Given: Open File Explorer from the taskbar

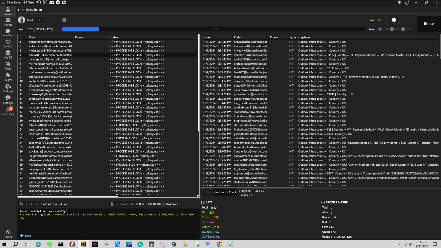Looking at the screenshot, I should 185,244.
